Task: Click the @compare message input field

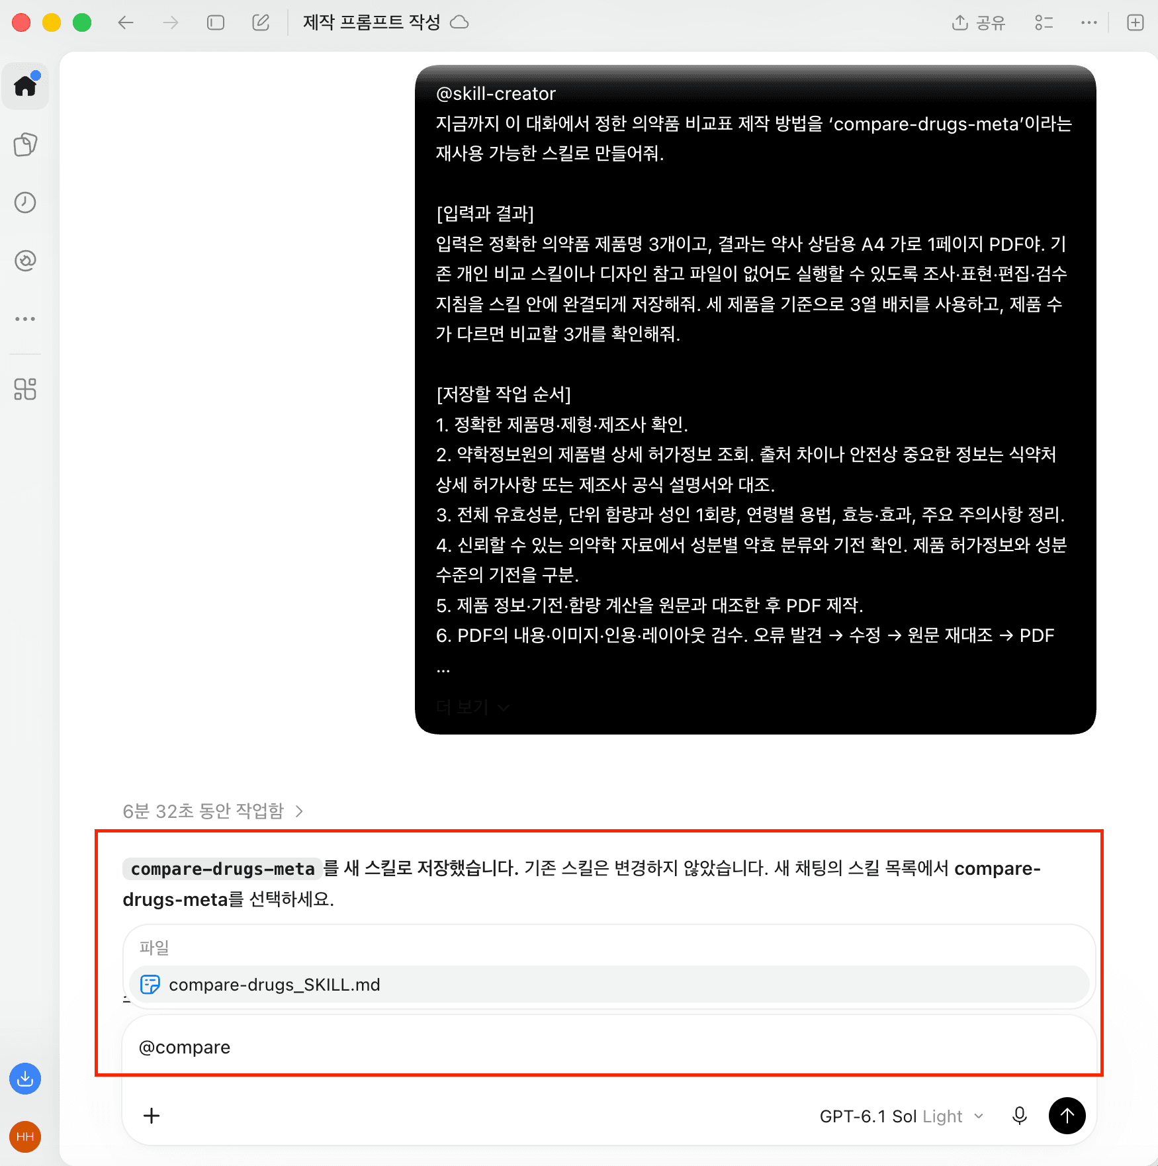Action: pyautogui.click(x=609, y=1048)
